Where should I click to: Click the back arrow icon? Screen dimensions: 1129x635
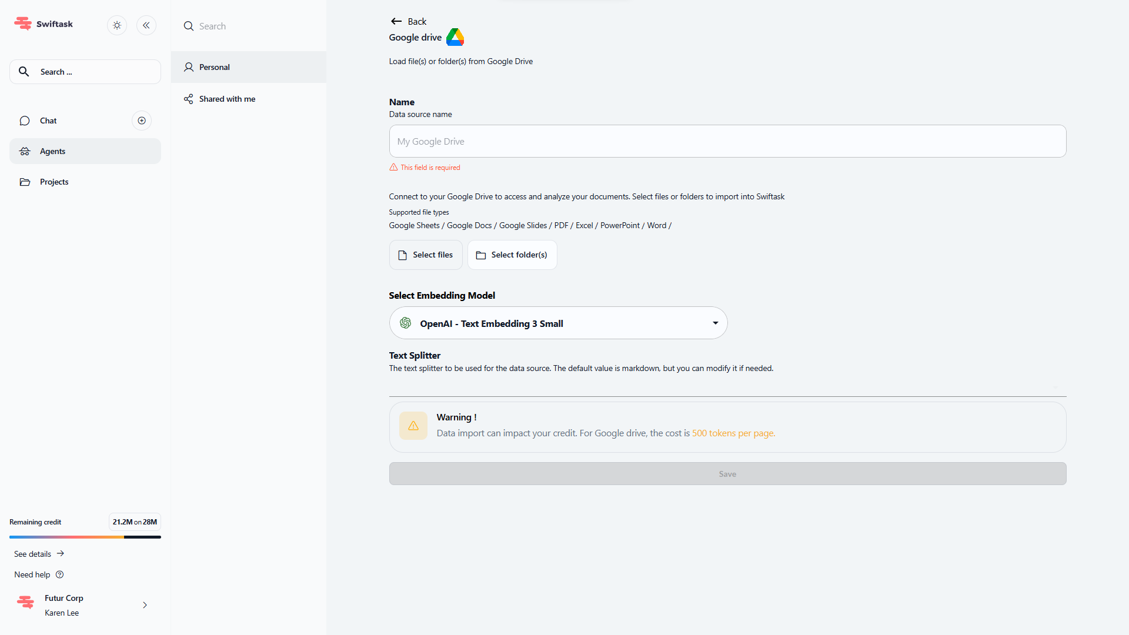tap(396, 21)
